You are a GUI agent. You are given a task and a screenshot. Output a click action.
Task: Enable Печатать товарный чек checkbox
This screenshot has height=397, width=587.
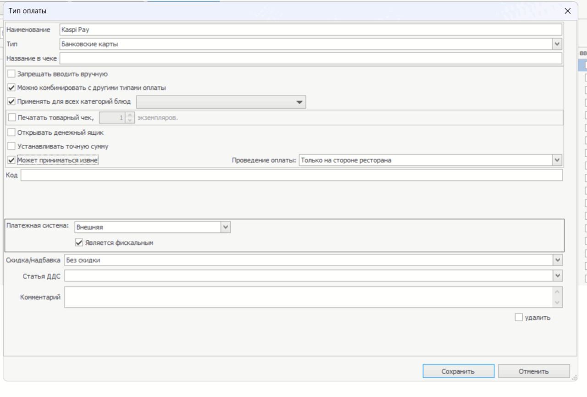click(x=12, y=117)
